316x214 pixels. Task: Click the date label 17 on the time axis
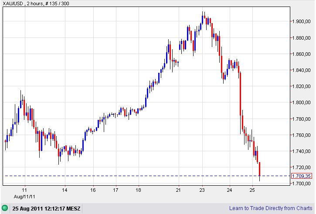[116, 190]
